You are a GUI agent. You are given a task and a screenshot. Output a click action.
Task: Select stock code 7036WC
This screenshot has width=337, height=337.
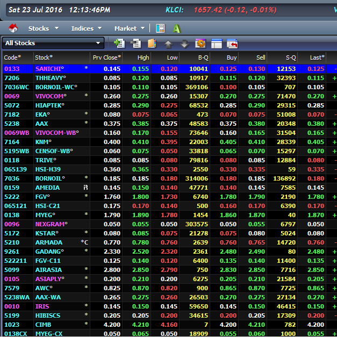click(x=17, y=87)
